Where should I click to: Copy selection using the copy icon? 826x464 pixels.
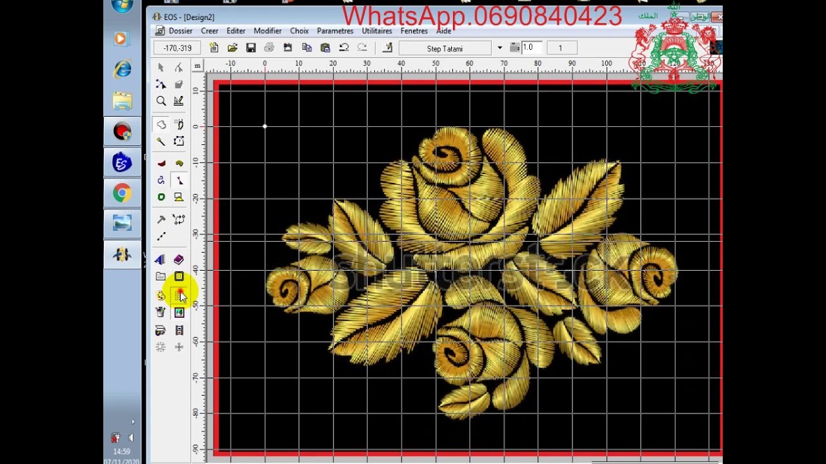(x=307, y=48)
